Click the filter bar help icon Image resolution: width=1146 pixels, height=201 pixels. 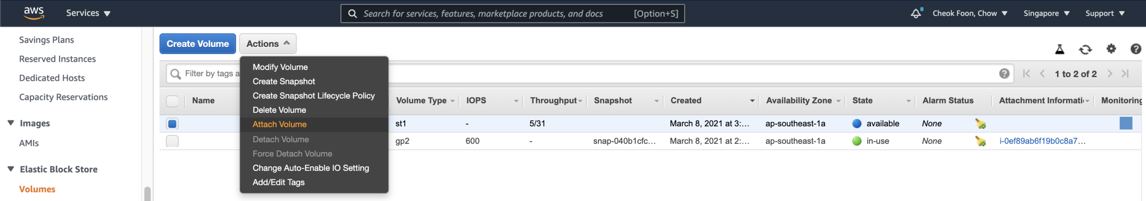click(x=1004, y=74)
